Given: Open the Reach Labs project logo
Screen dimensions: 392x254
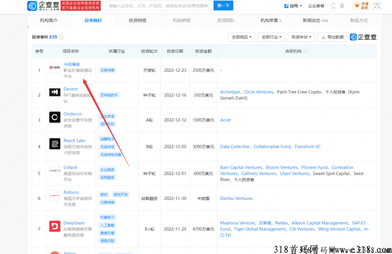Looking at the screenshot, I should 55,144.
